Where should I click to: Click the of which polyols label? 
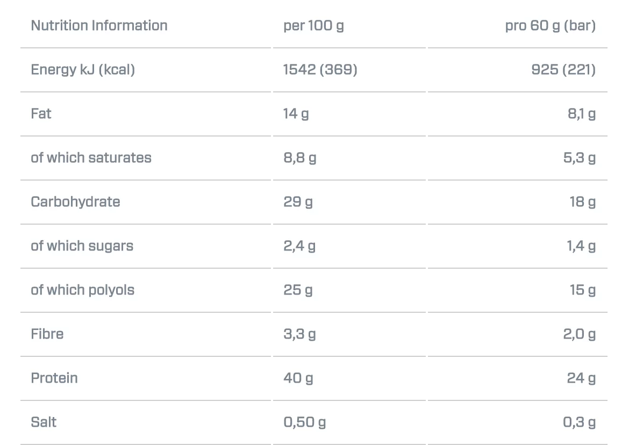(83, 290)
